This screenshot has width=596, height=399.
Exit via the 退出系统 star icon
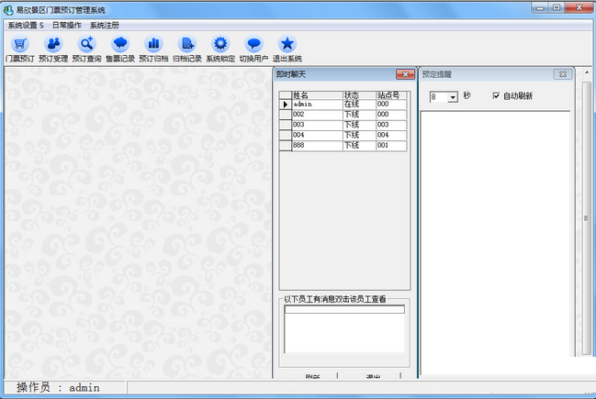[287, 49]
